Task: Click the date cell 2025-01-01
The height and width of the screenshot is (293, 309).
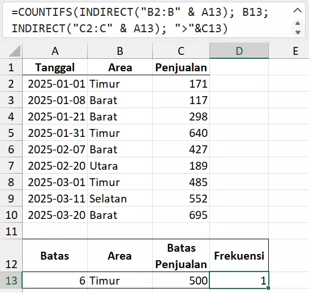Action: coord(55,84)
